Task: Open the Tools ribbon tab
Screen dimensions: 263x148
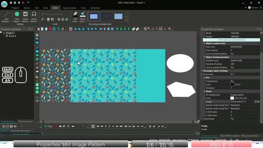Action: pos(83,8)
